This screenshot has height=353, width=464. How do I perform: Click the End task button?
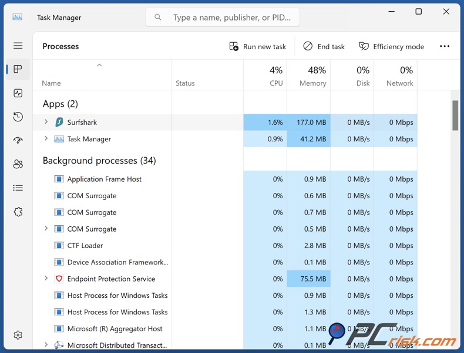(x=324, y=46)
